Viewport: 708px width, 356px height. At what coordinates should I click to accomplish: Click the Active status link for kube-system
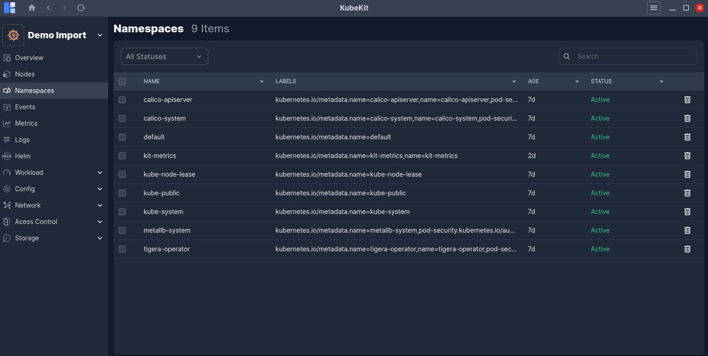point(600,211)
